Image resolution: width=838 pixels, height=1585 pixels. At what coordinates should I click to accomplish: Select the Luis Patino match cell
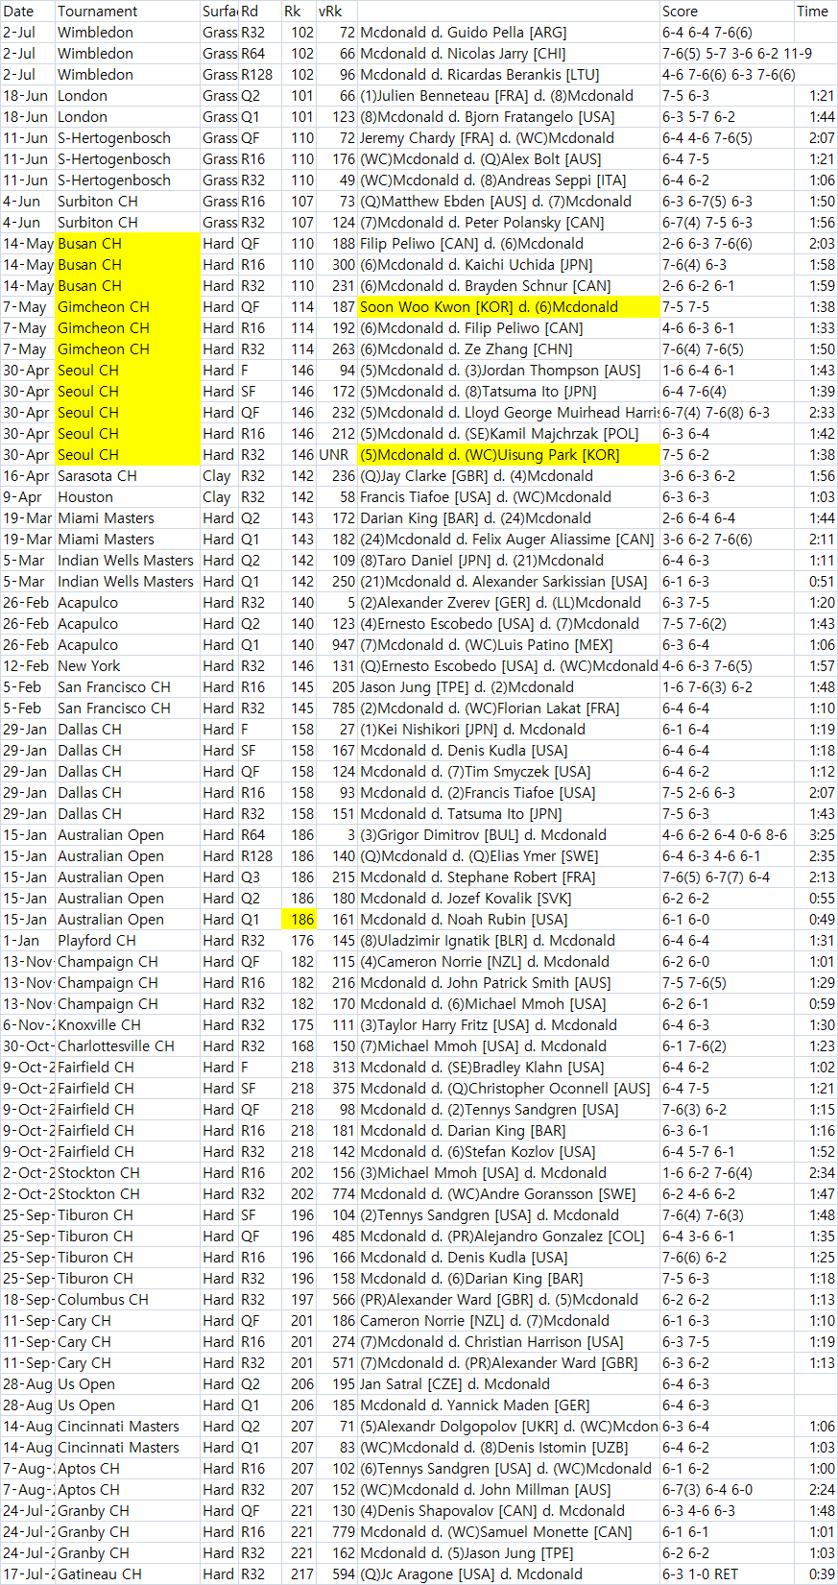[509, 644]
